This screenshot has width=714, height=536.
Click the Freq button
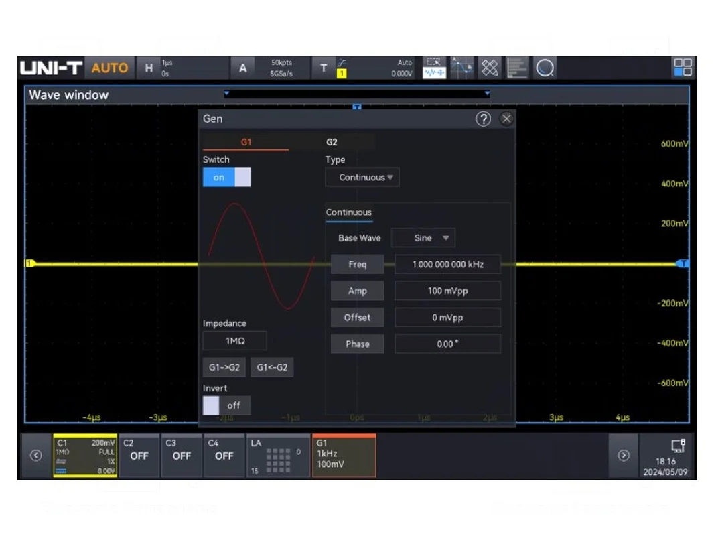point(358,264)
